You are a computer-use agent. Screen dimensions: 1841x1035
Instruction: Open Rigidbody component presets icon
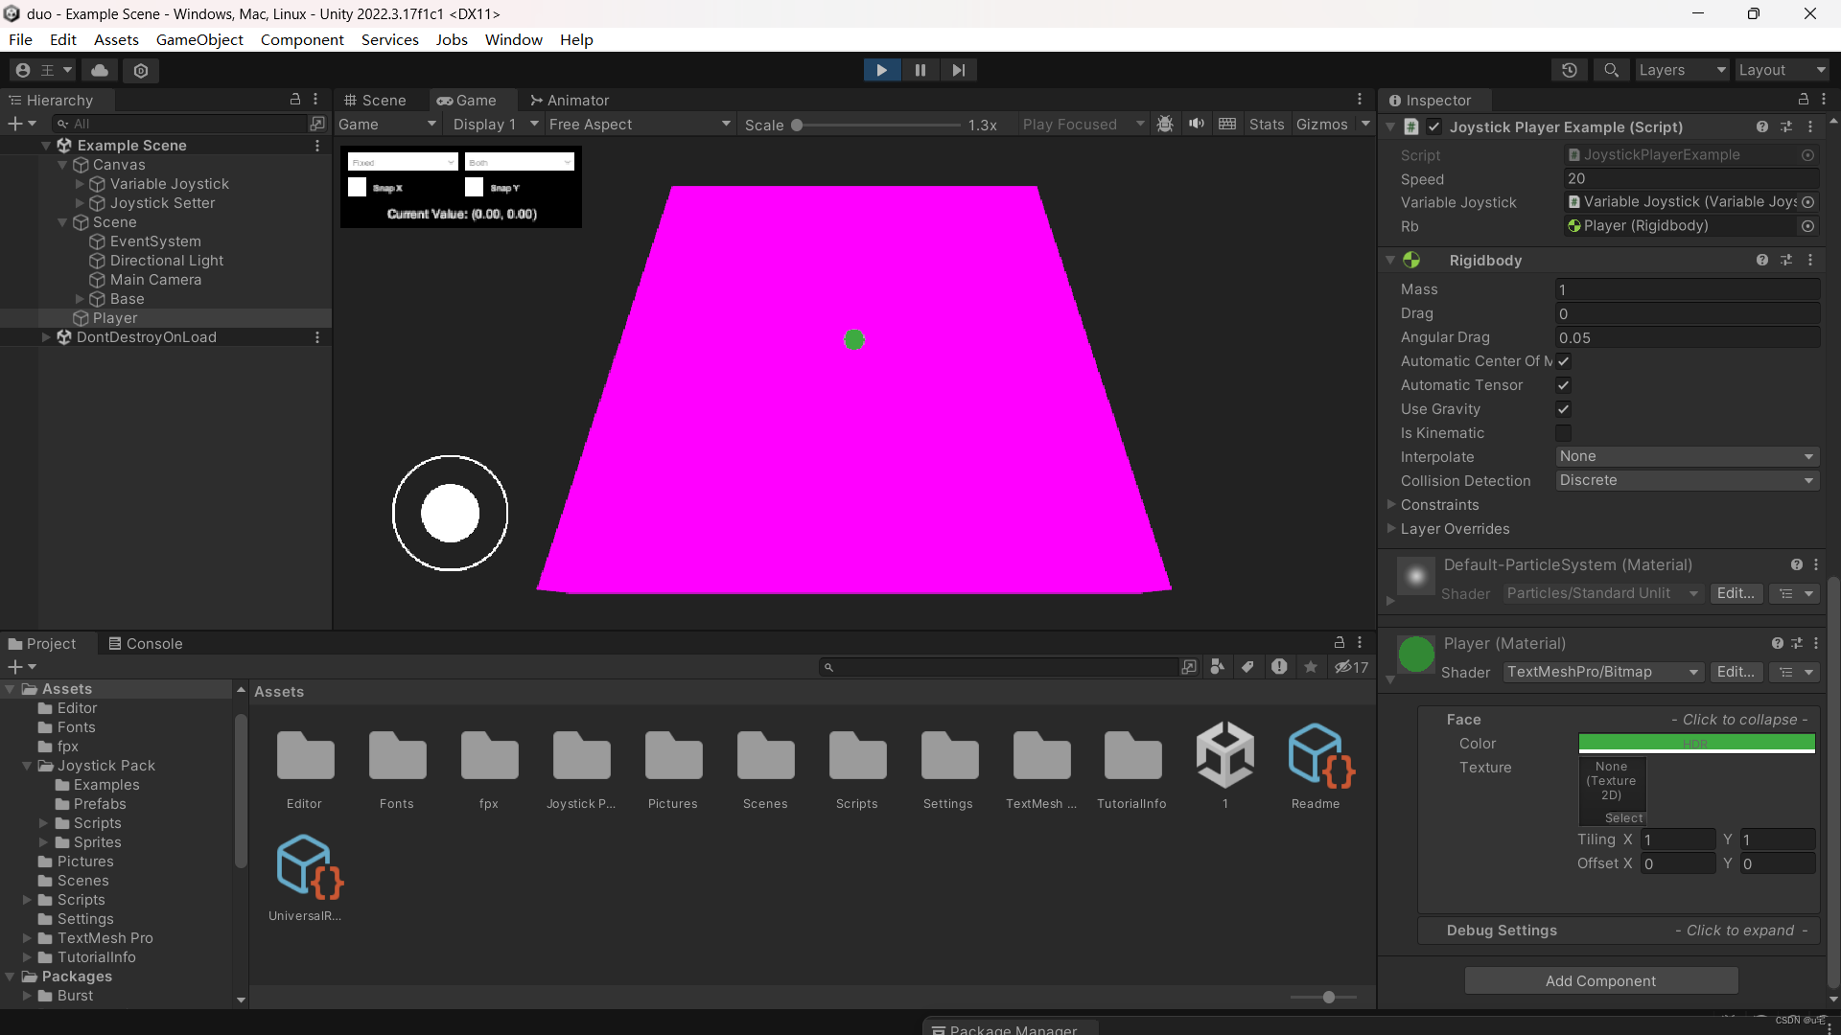pos(1786,260)
